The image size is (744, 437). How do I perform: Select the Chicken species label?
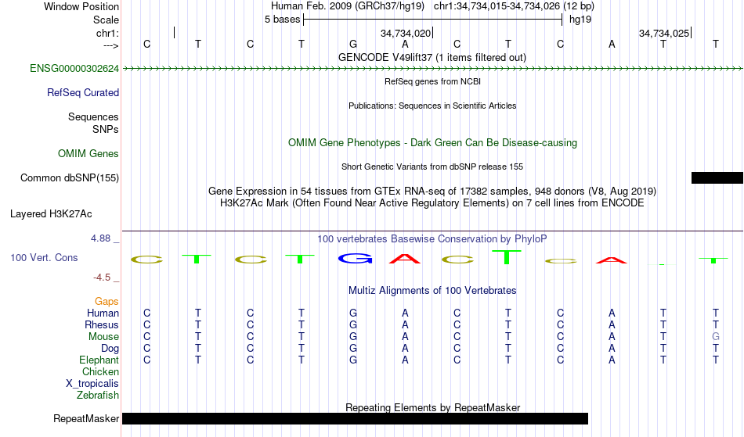100,371
